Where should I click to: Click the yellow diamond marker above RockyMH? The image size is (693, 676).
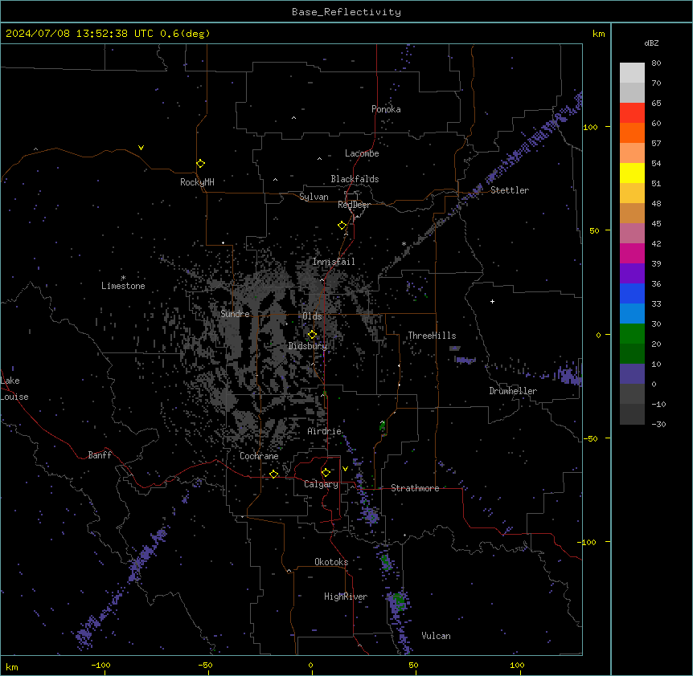(x=201, y=164)
